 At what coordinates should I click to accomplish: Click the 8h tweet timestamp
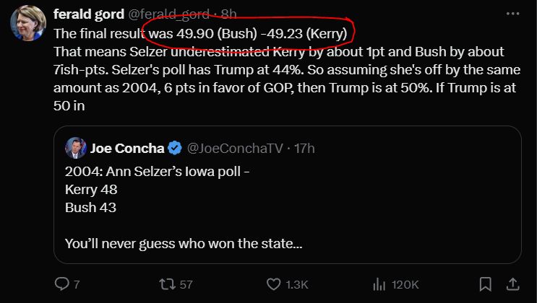[x=228, y=14]
